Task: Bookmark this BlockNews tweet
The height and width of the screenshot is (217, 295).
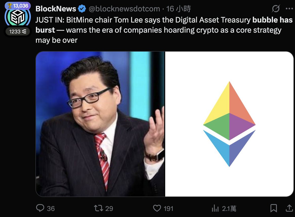Action: (x=273, y=208)
